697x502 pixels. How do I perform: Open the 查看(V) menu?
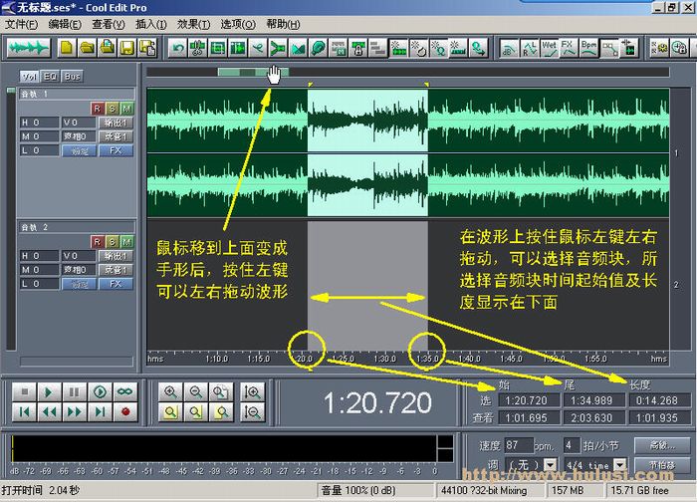(x=108, y=24)
